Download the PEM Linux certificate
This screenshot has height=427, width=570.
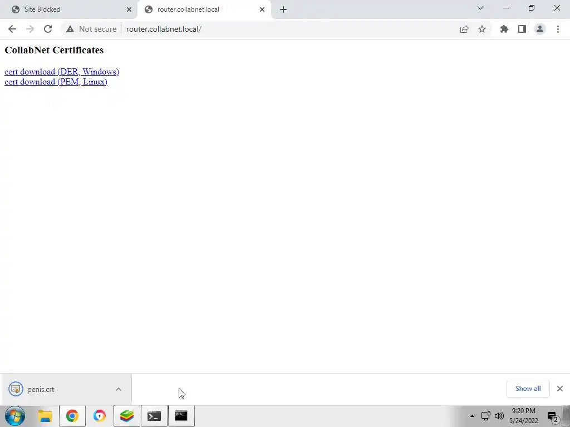coord(56,82)
